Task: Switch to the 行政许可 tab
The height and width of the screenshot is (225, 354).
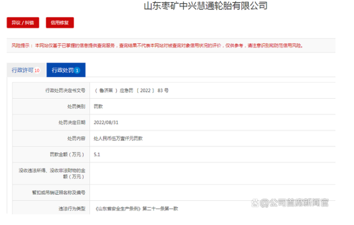Action: (26, 70)
